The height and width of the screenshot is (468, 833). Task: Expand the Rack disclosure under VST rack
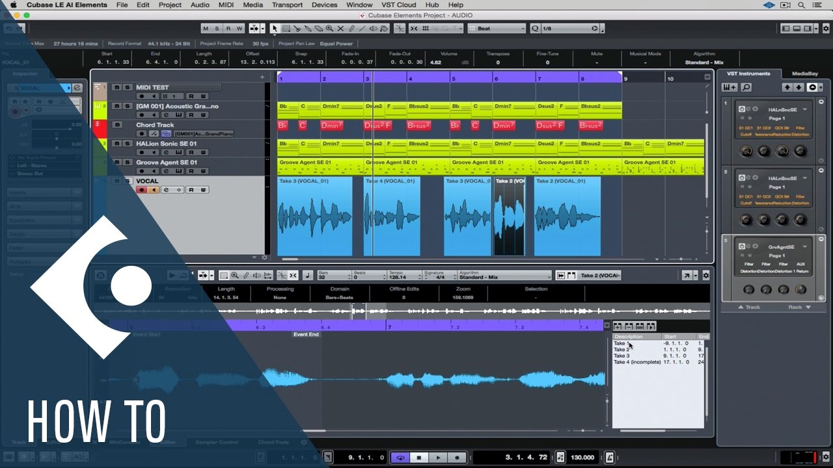(x=800, y=307)
